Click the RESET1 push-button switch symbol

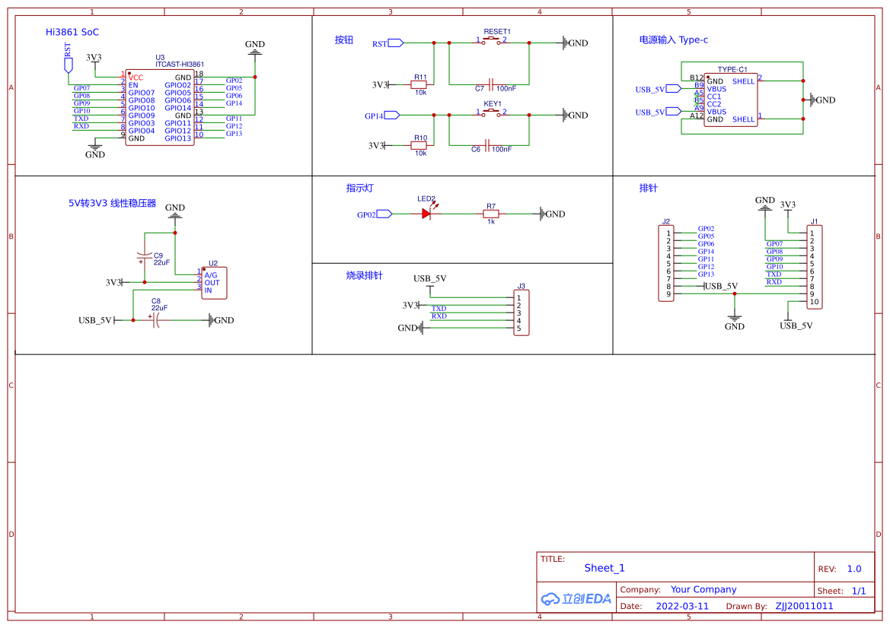tap(491, 41)
